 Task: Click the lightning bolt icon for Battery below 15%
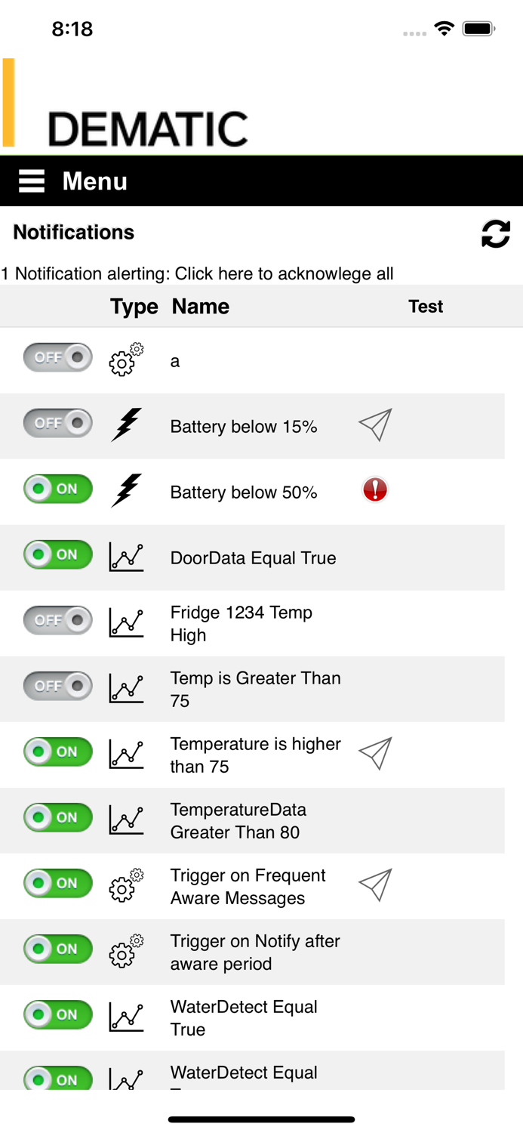point(125,423)
